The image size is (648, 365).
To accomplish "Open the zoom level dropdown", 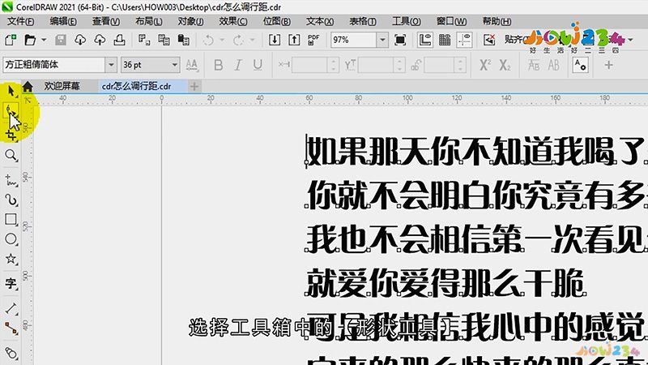I will (382, 40).
